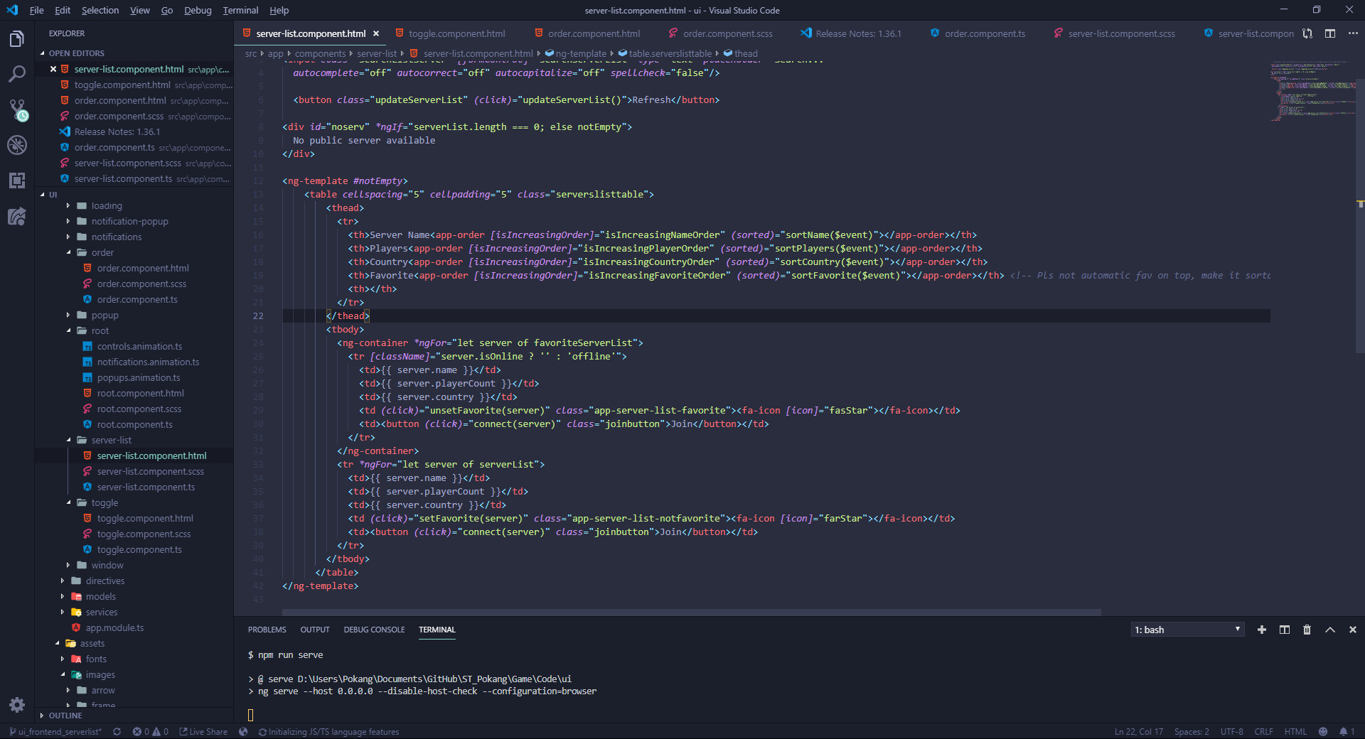Screen dimensions: 1365x739
Task: Click the compare changes icon in editor toolbar
Action: (1307, 33)
